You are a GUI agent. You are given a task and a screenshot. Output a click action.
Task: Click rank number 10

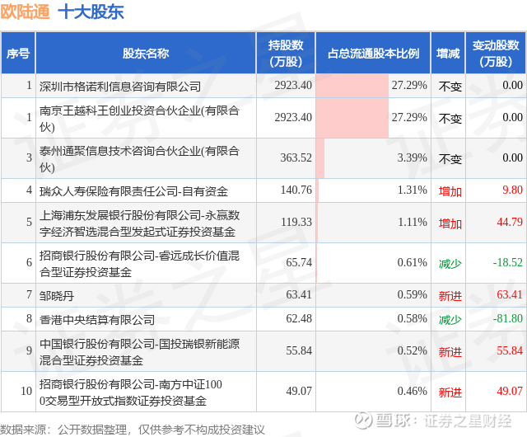(26, 391)
